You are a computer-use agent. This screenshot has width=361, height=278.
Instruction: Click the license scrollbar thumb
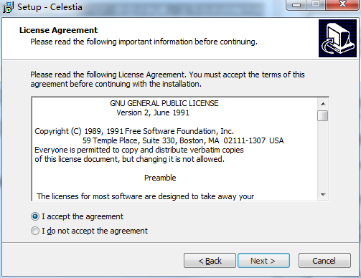pyautogui.click(x=323, y=116)
